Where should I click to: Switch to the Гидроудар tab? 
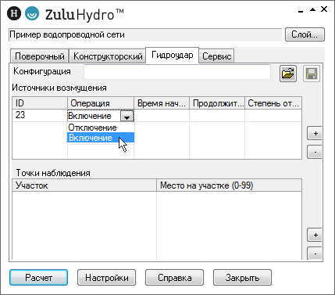(x=173, y=55)
